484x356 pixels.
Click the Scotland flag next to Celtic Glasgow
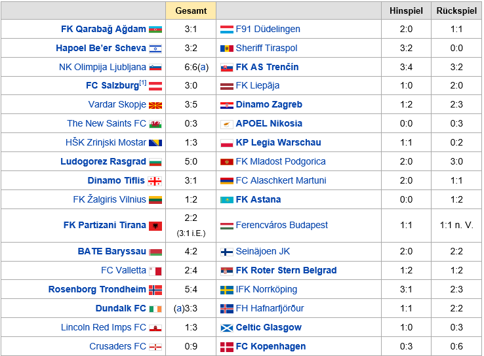[x=226, y=328]
